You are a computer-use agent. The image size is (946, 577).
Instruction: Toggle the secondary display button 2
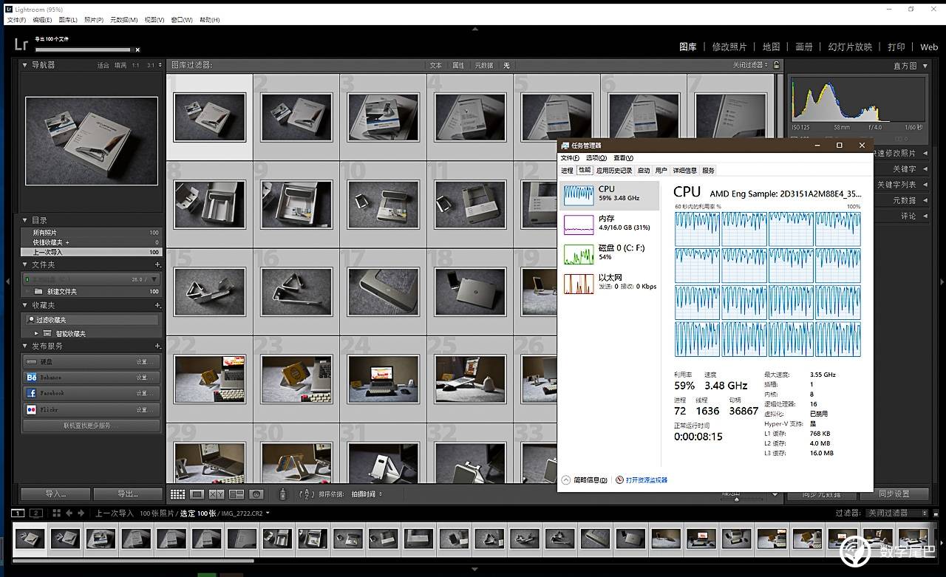click(35, 513)
